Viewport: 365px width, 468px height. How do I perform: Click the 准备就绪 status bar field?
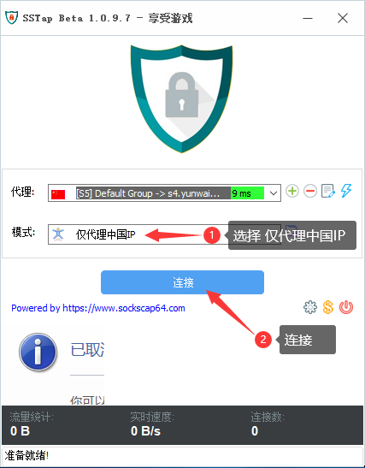tap(183, 456)
